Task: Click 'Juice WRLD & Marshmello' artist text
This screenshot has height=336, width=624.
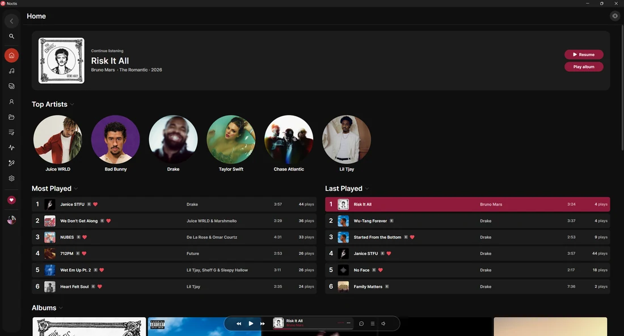Action: pos(212,220)
